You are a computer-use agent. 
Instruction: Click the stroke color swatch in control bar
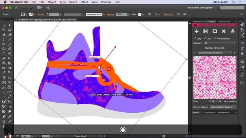pyautogui.click(x=31, y=14)
